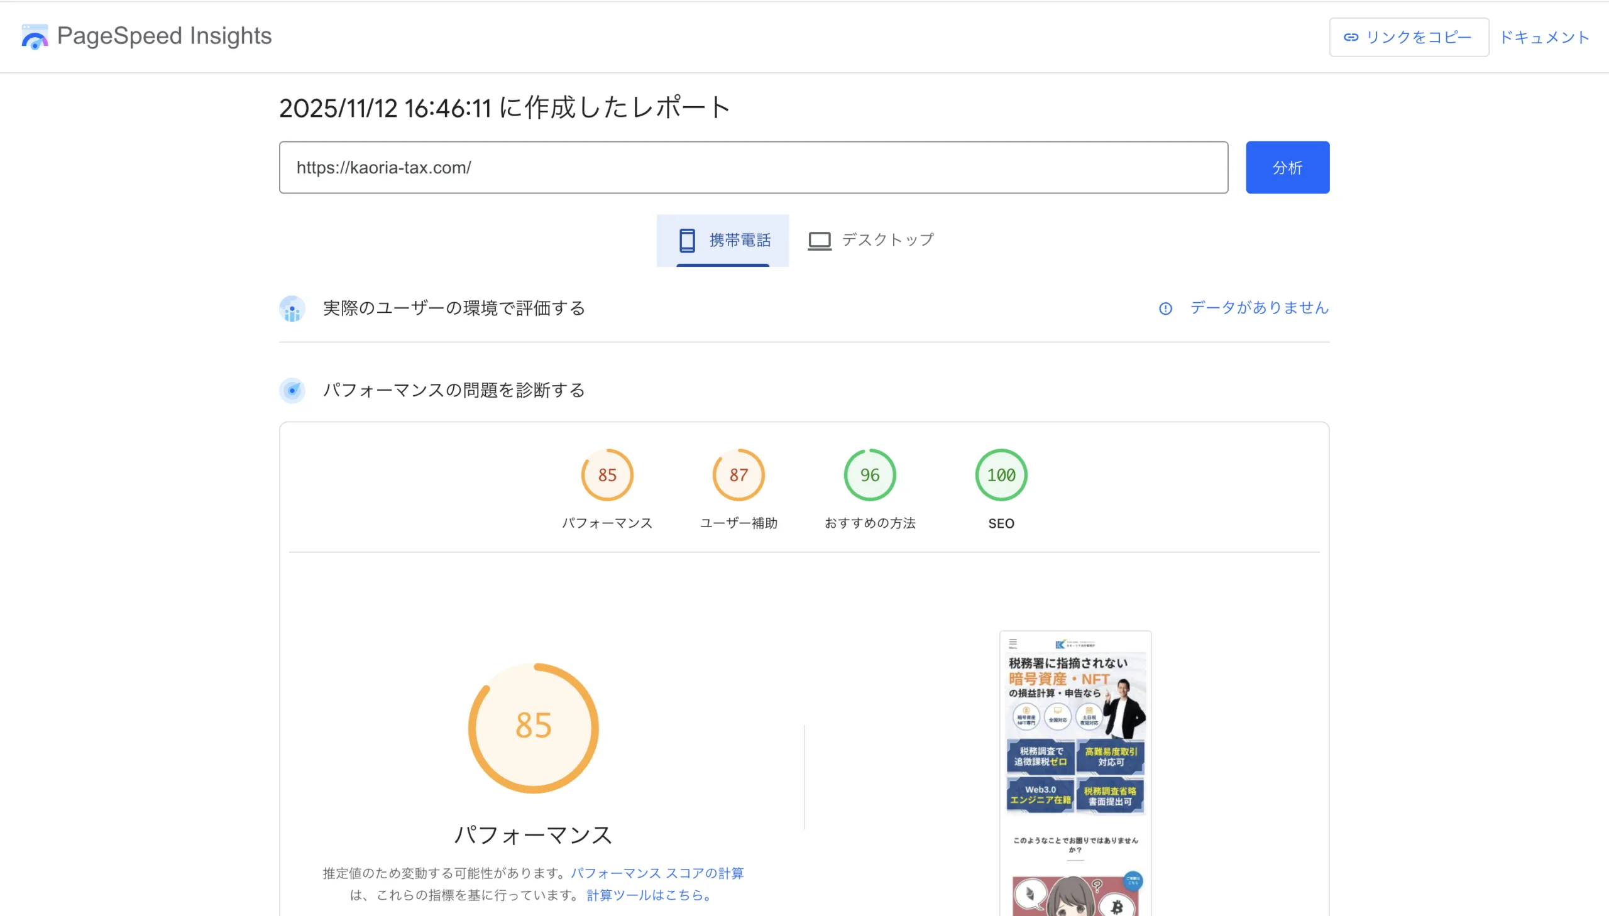Viewport: 1609px width, 916px height.
Task: Click the パフォーマンス gauge showing 85
Action: (x=606, y=474)
